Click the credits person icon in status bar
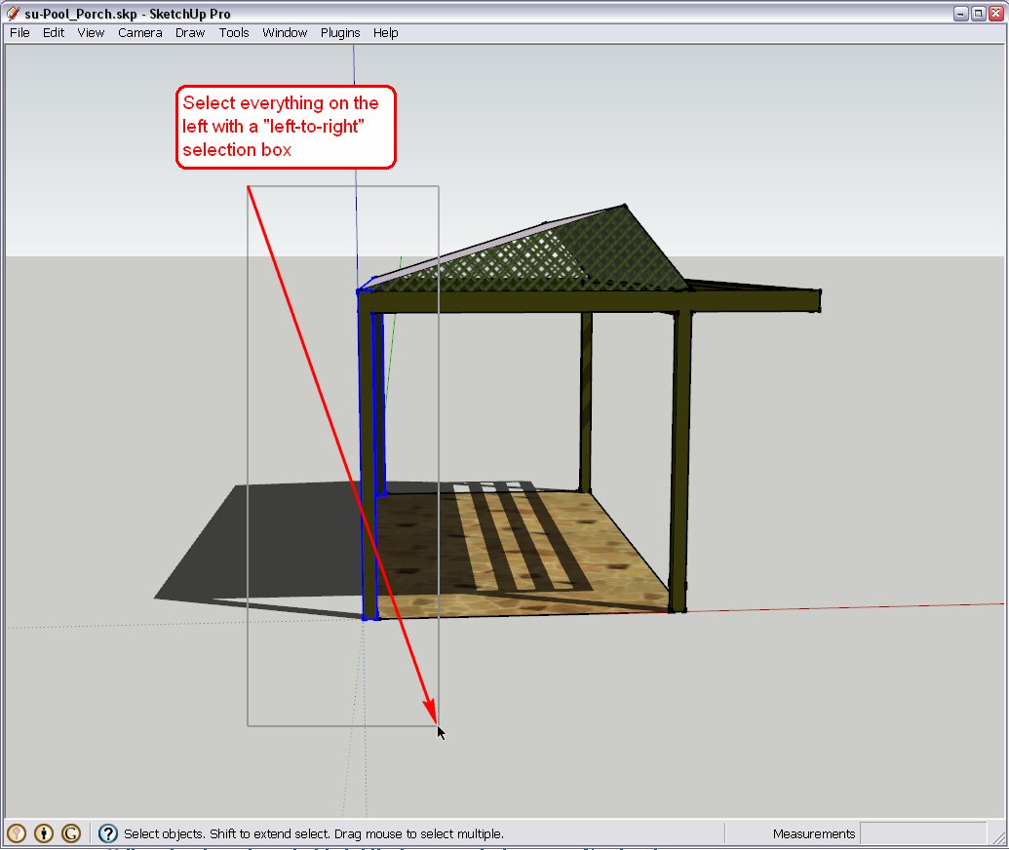 44,833
